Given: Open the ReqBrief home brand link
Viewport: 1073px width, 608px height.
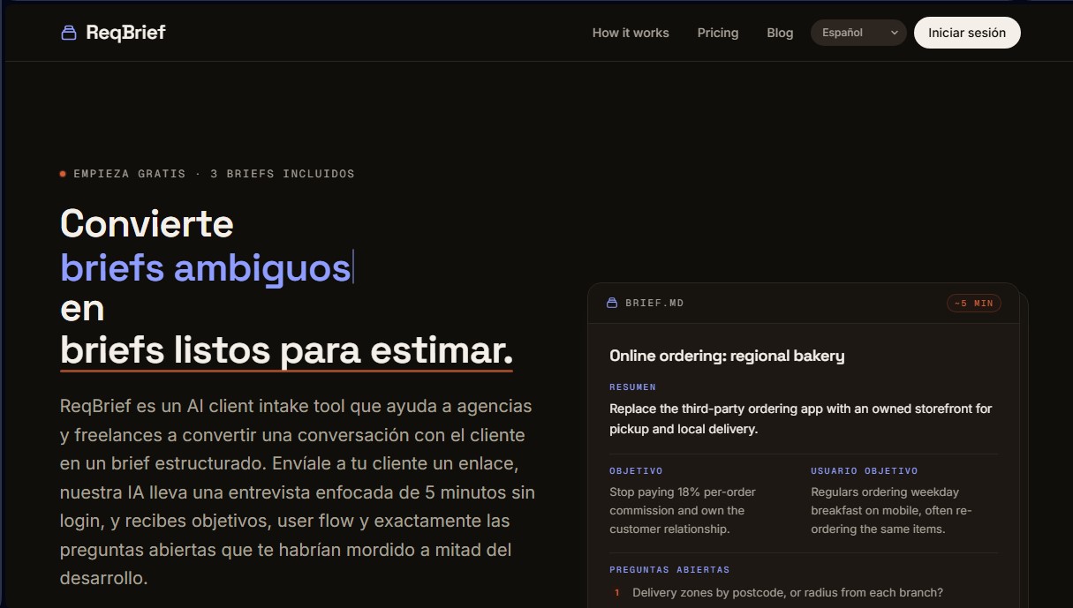Looking at the screenshot, I should coord(113,33).
